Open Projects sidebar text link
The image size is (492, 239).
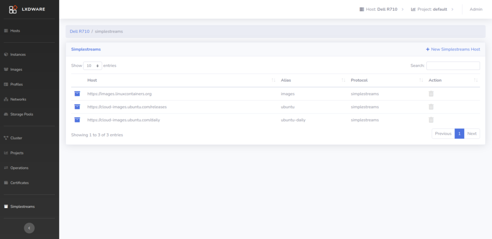(17, 153)
